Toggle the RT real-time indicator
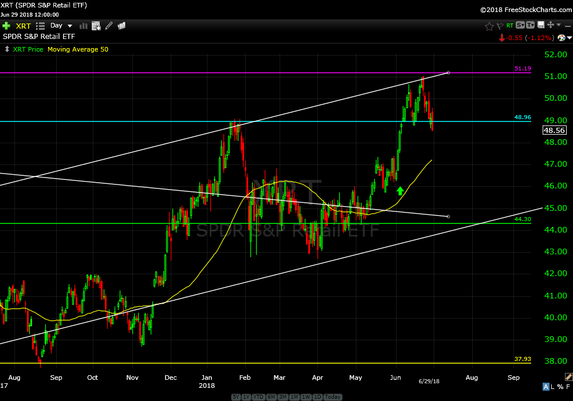The image size is (573, 401). click(509, 26)
